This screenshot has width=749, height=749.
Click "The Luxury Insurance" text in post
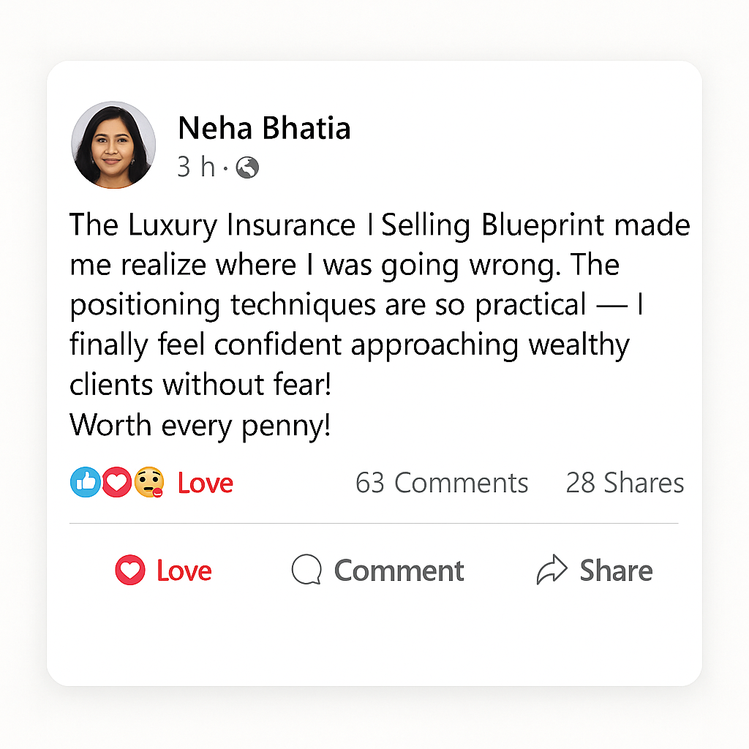coord(213,225)
